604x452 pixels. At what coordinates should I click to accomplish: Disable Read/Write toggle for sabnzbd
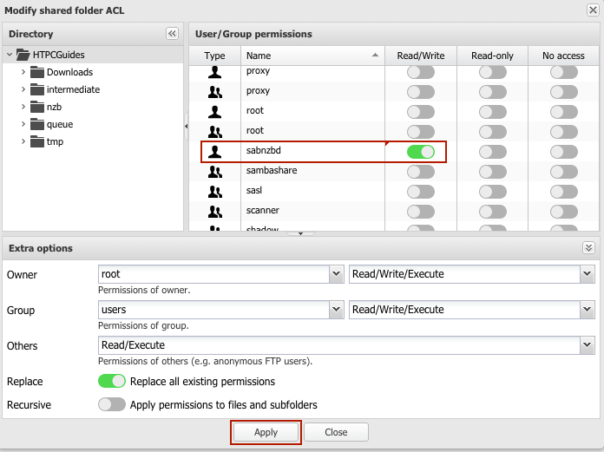(x=421, y=152)
